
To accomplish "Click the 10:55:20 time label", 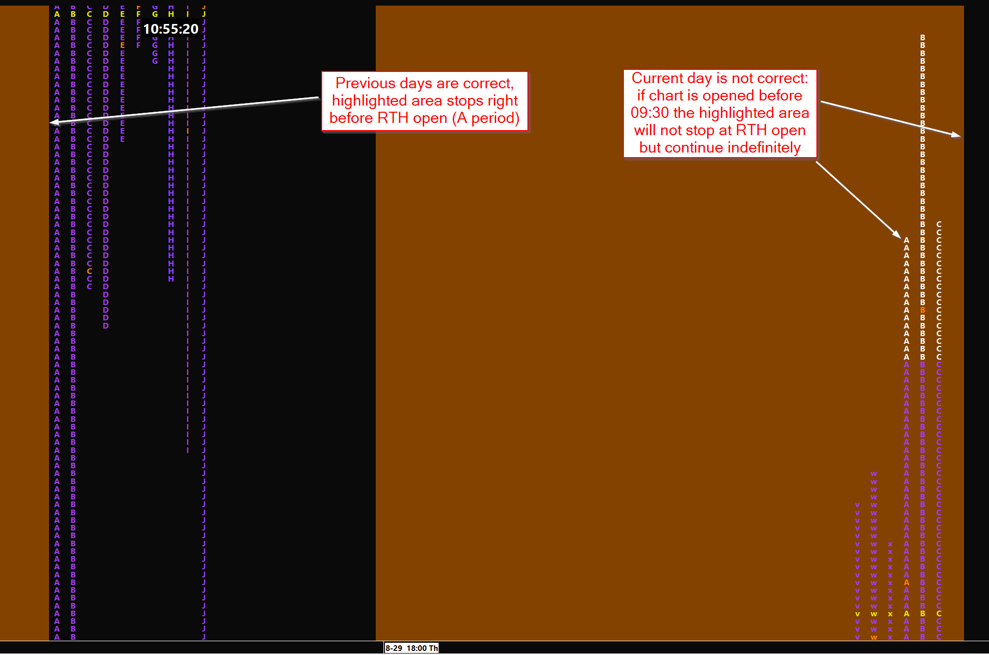I will tap(171, 29).
